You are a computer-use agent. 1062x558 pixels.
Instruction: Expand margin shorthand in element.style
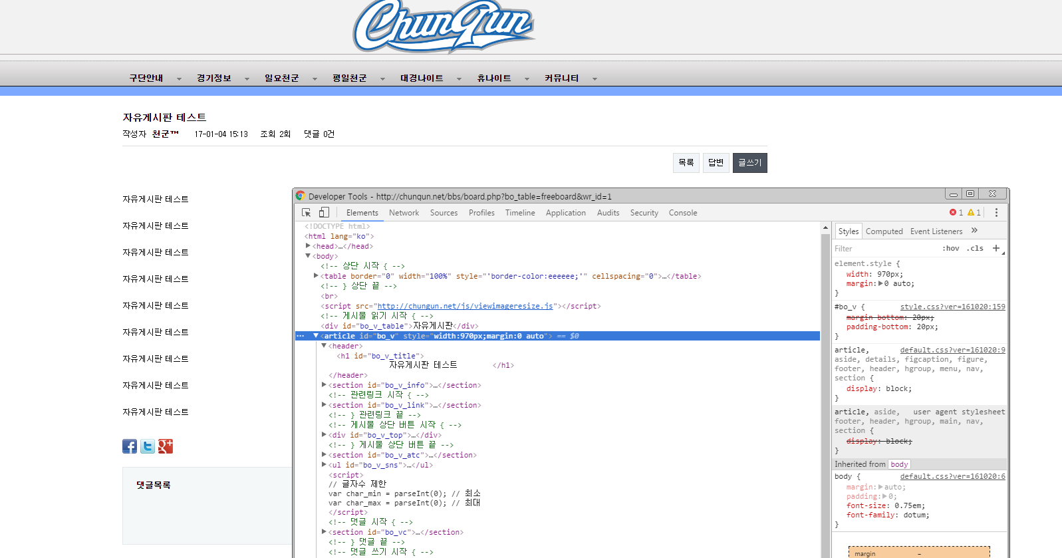(x=881, y=283)
